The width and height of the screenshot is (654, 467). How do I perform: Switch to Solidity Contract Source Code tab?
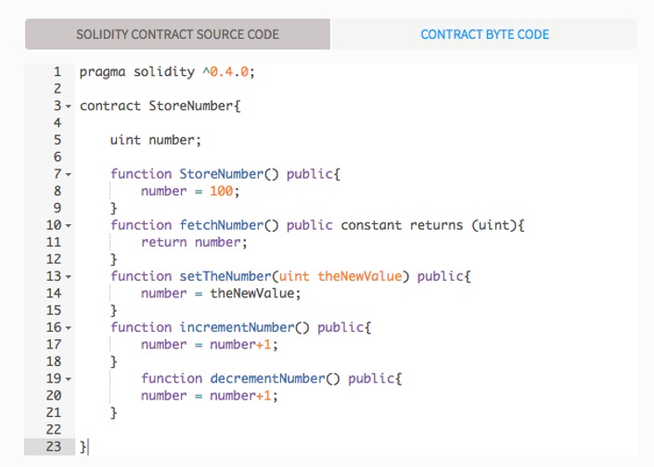(177, 34)
